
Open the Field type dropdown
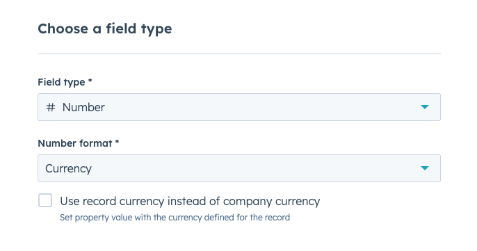[x=239, y=107]
